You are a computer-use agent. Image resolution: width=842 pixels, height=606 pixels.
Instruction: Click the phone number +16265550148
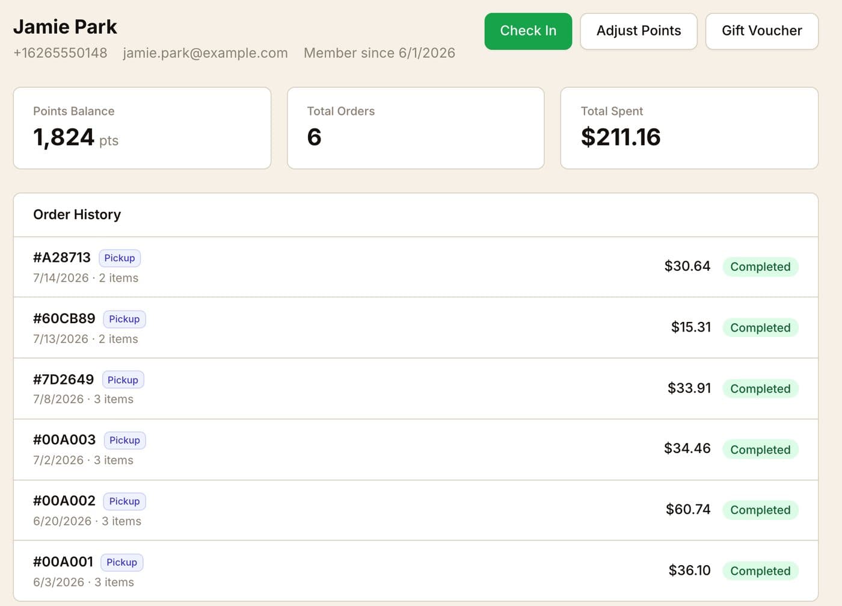(x=60, y=53)
